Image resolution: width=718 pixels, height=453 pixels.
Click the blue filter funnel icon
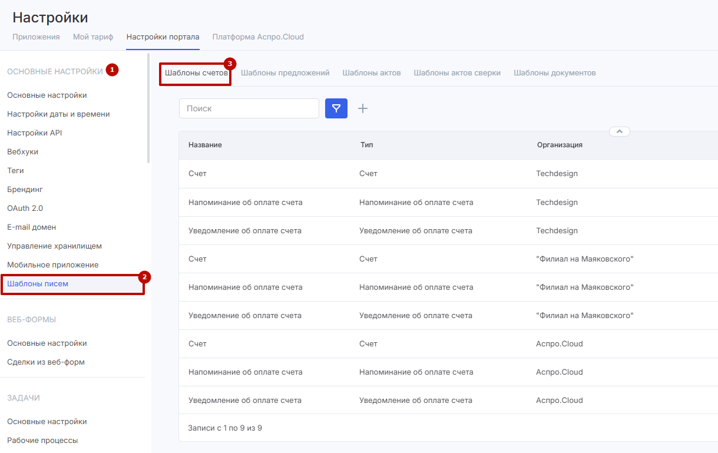click(336, 108)
